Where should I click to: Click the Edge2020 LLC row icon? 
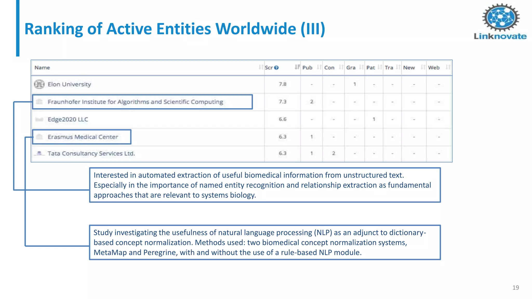click(x=39, y=119)
